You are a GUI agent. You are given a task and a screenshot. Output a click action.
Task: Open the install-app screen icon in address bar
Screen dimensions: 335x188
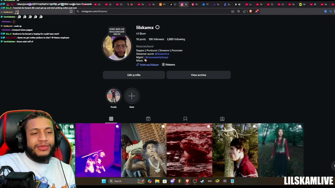pos(233,11)
